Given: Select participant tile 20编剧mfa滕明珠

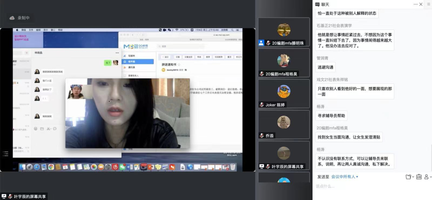Looking at the screenshot, I should [284, 32].
